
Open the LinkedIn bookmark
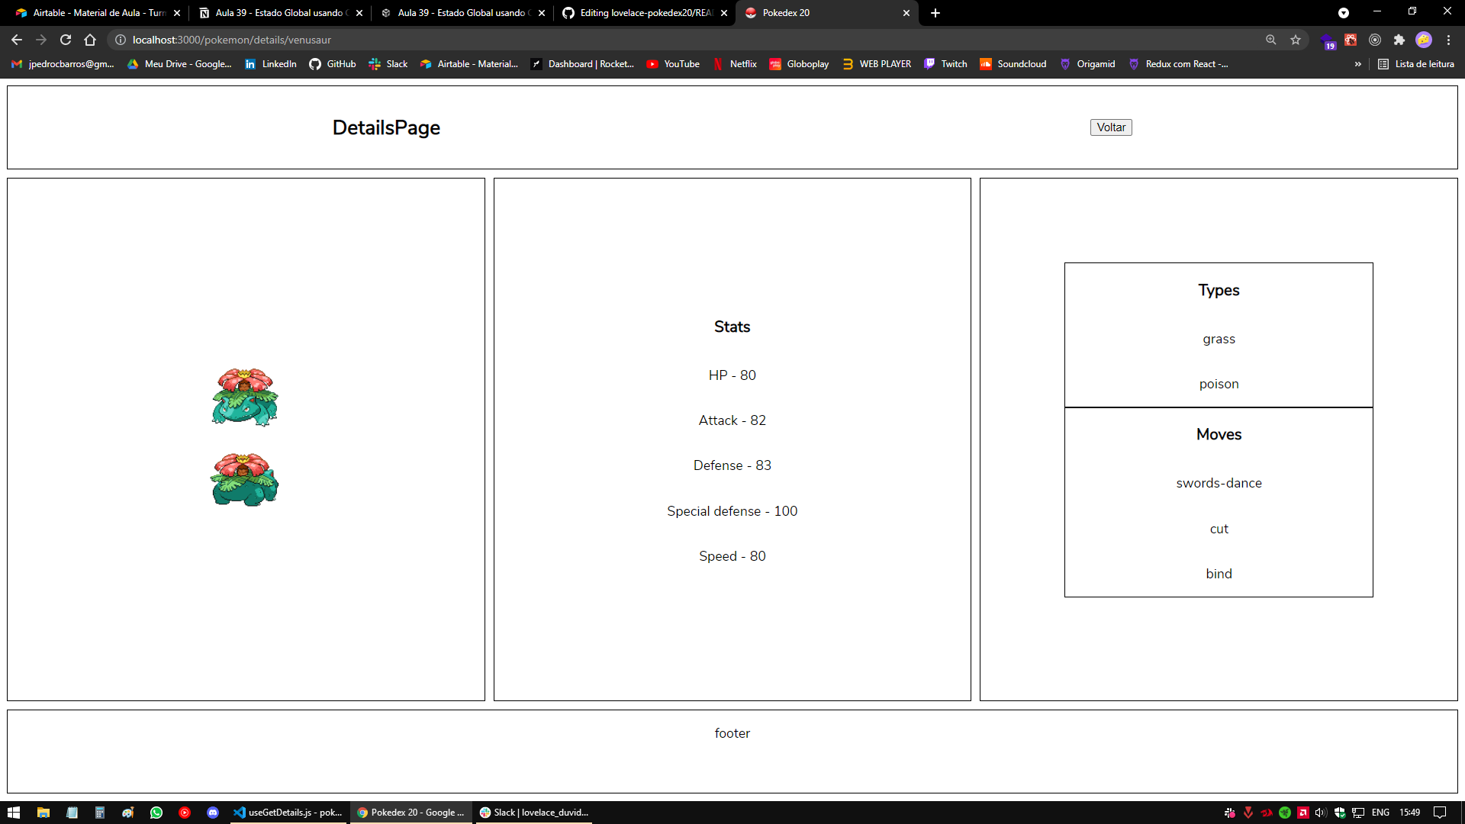(270, 64)
